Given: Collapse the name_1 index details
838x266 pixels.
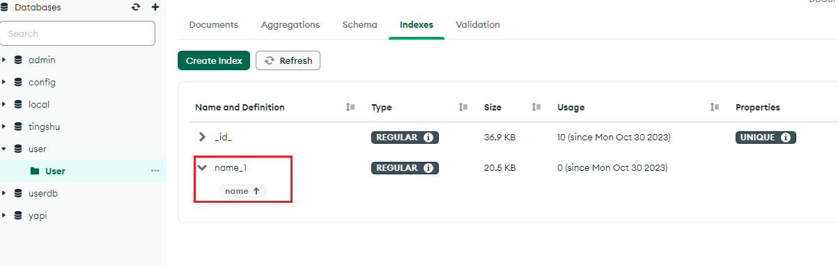Looking at the screenshot, I should click(x=203, y=167).
